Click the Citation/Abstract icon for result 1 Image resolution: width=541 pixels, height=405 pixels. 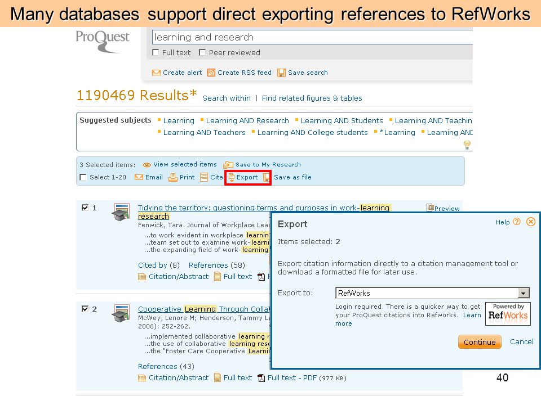point(142,277)
